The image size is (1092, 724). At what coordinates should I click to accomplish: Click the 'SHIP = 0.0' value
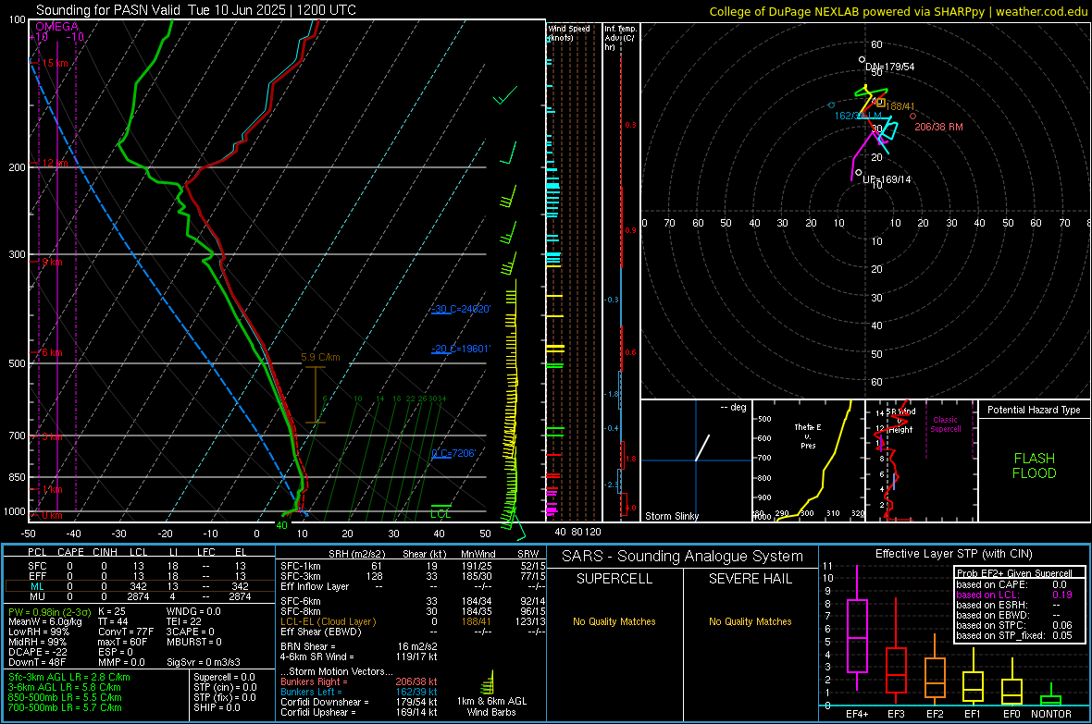pos(217,707)
